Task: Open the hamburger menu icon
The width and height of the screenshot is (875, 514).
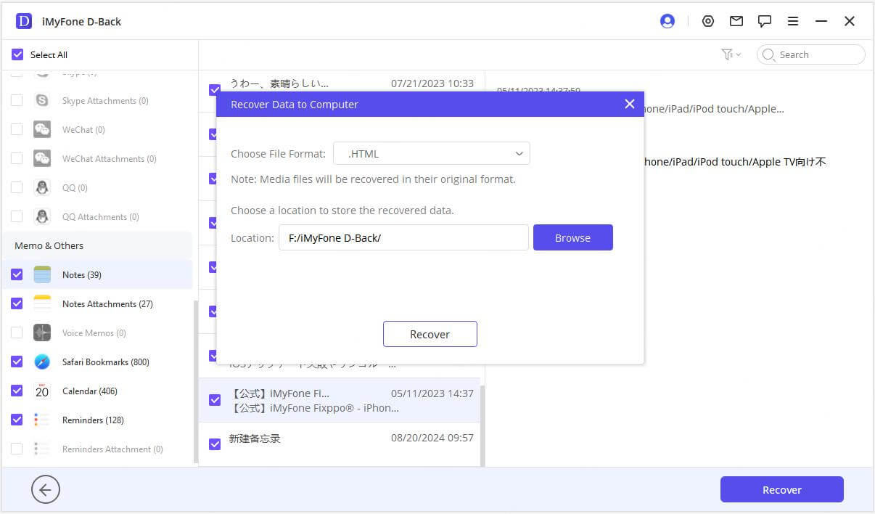Action: point(793,21)
